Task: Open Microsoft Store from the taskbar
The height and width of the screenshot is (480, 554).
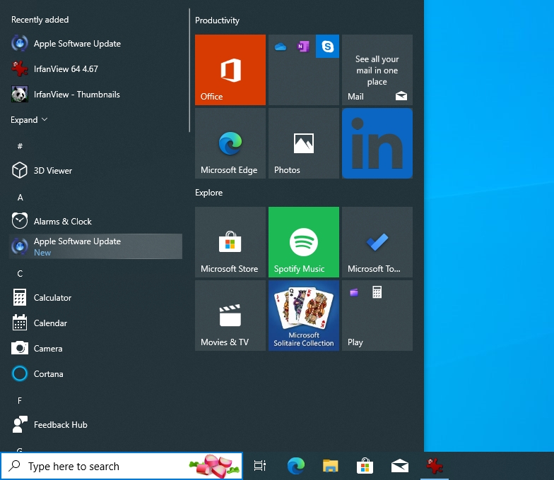Action: (x=365, y=466)
